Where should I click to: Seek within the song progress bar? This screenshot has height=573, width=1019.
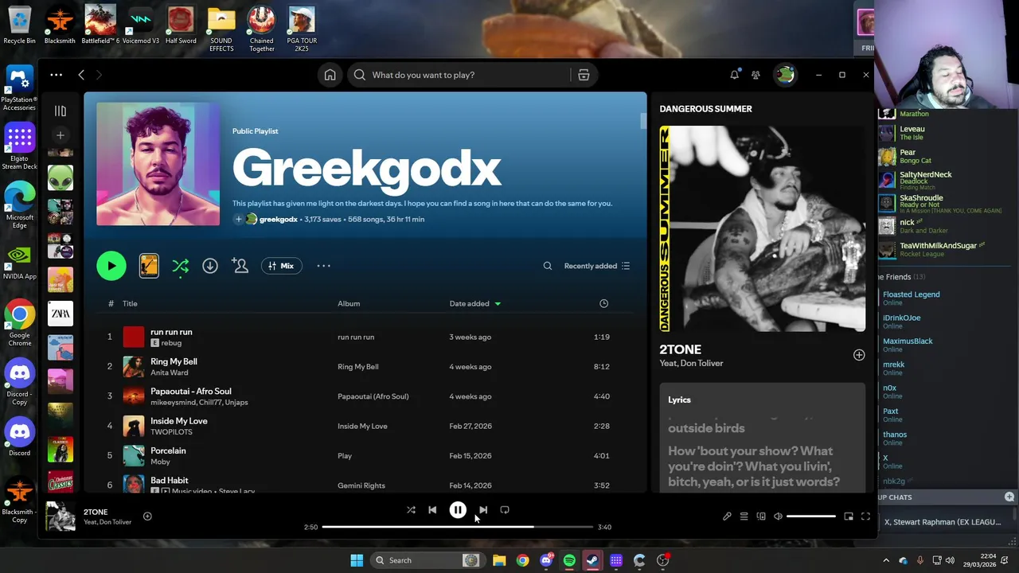[458, 527]
